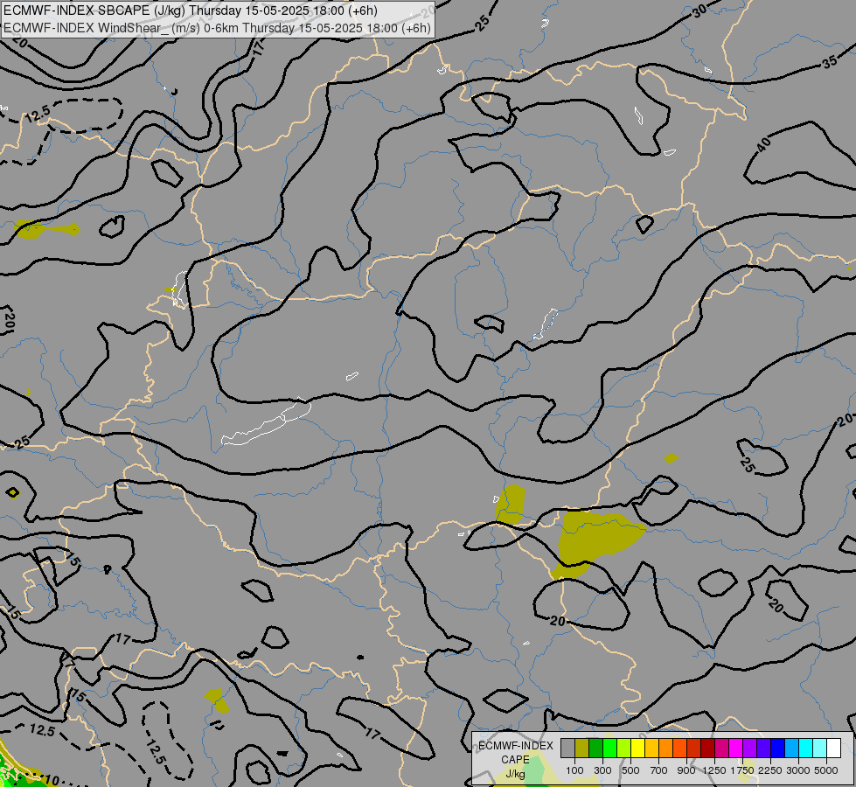Click the pale cyan legend swatch
This screenshot has width=856, height=787.
[819, 748]
